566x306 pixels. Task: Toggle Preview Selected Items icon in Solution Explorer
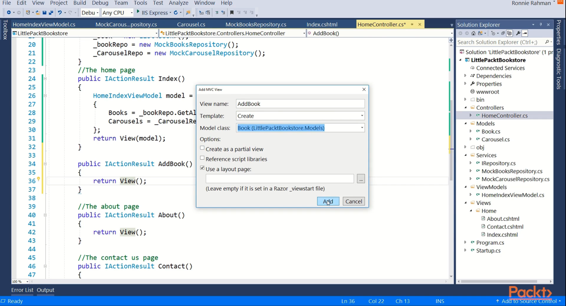click(524, 33)
